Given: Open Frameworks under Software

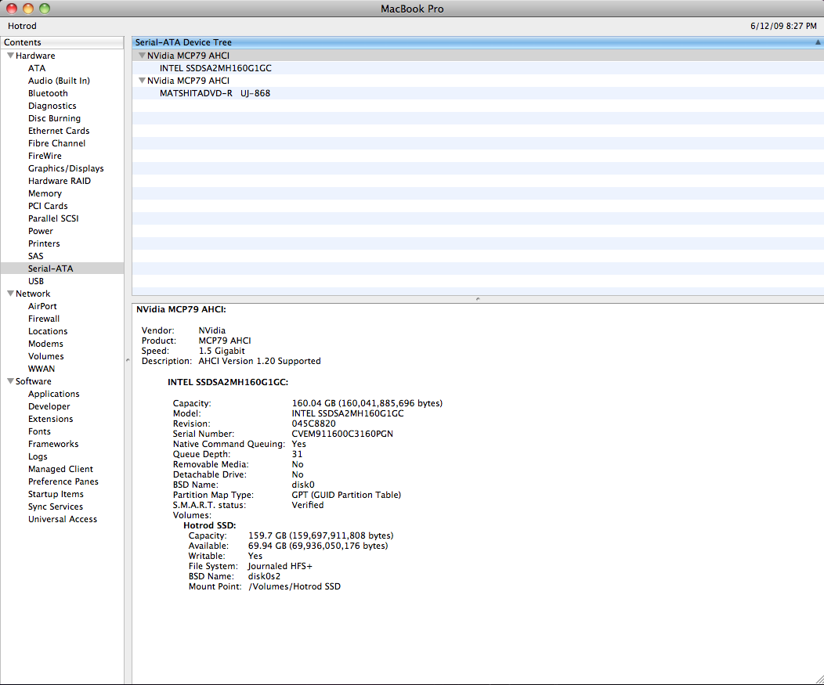Looking at the screenshot, I should coord(53,444).
